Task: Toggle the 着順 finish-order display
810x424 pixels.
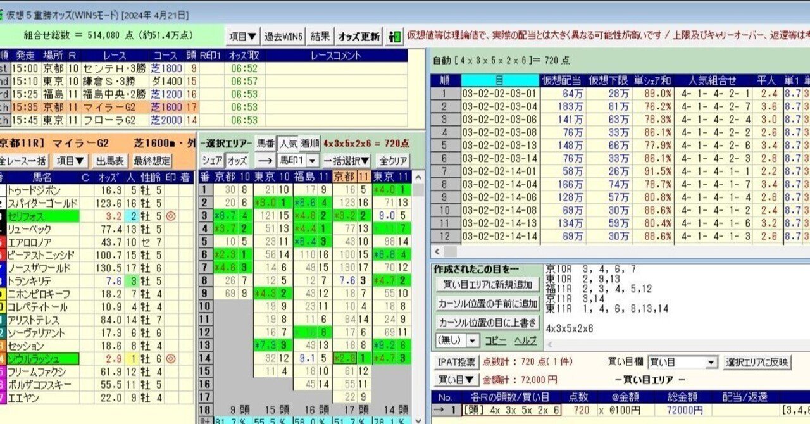Action: coord(309,144)
